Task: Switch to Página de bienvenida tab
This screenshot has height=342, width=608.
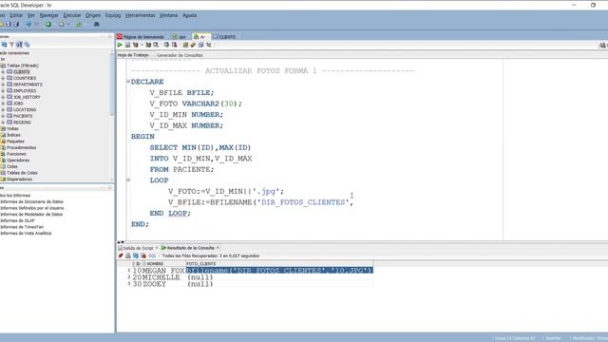Action: tap(141, 37)
